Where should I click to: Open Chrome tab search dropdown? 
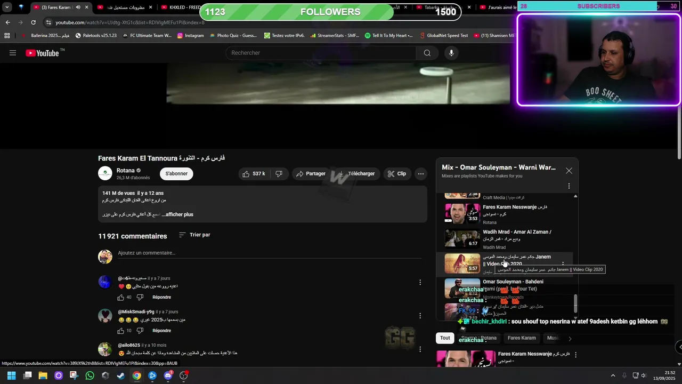[x=7, y=7]
